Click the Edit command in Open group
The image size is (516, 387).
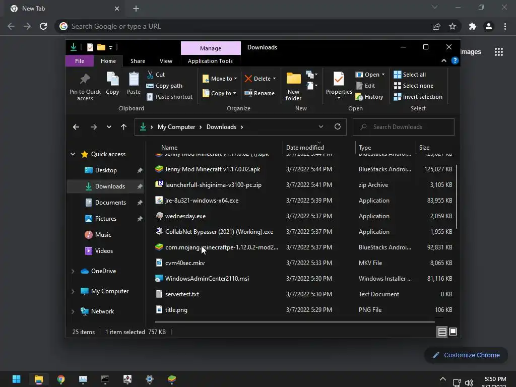(365, 86)
